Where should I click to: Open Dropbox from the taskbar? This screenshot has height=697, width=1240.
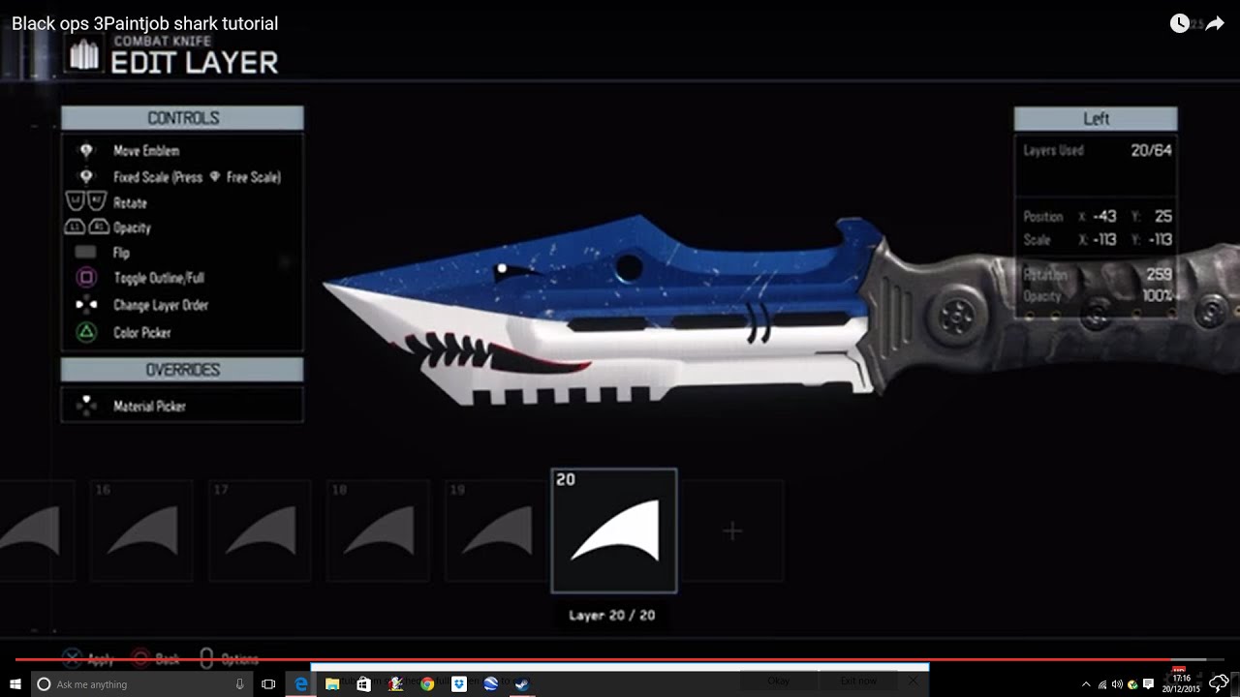[459, 683]
